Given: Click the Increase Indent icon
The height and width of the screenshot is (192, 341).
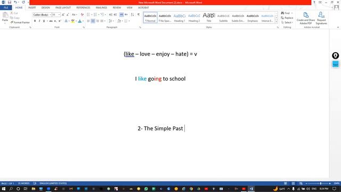Looking at the screenshot, I should (116, 14).
